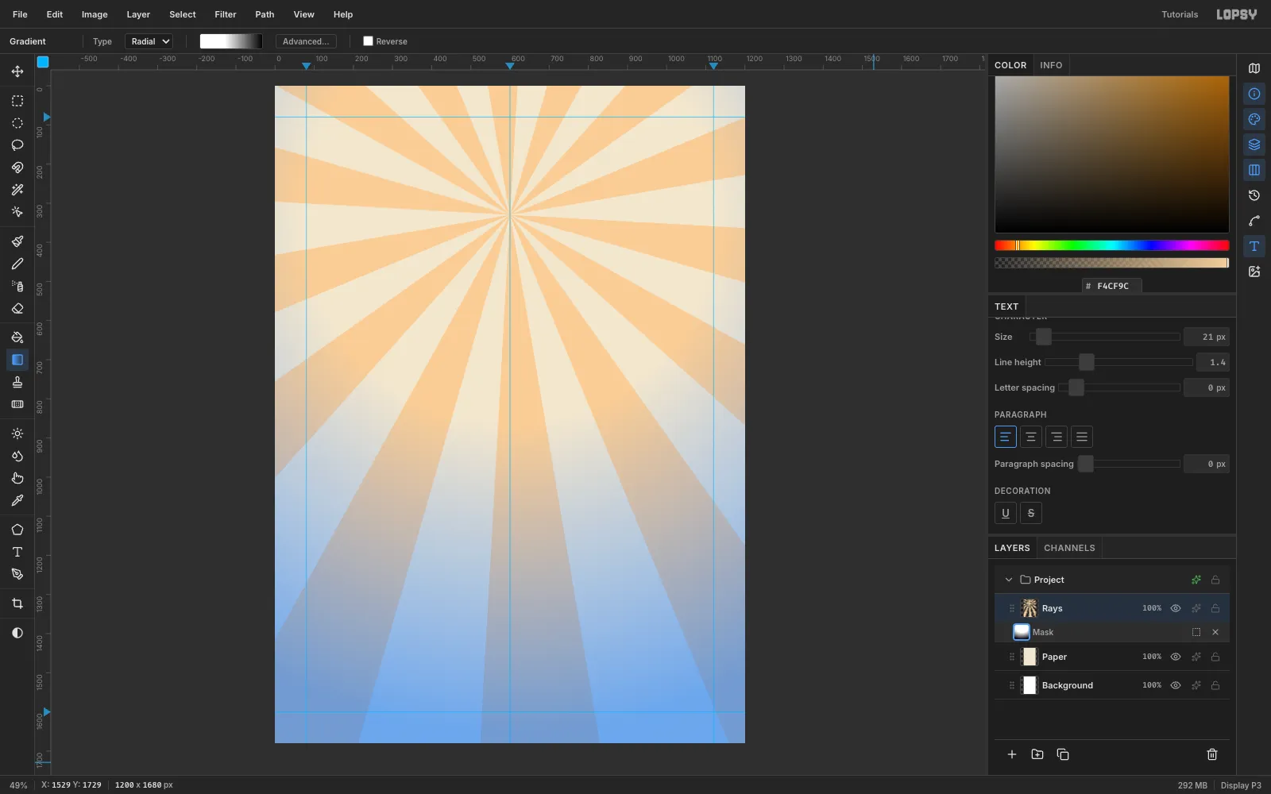Select the Magnetic lasso tool
The image size is (1271, 794).
point(17,168)
